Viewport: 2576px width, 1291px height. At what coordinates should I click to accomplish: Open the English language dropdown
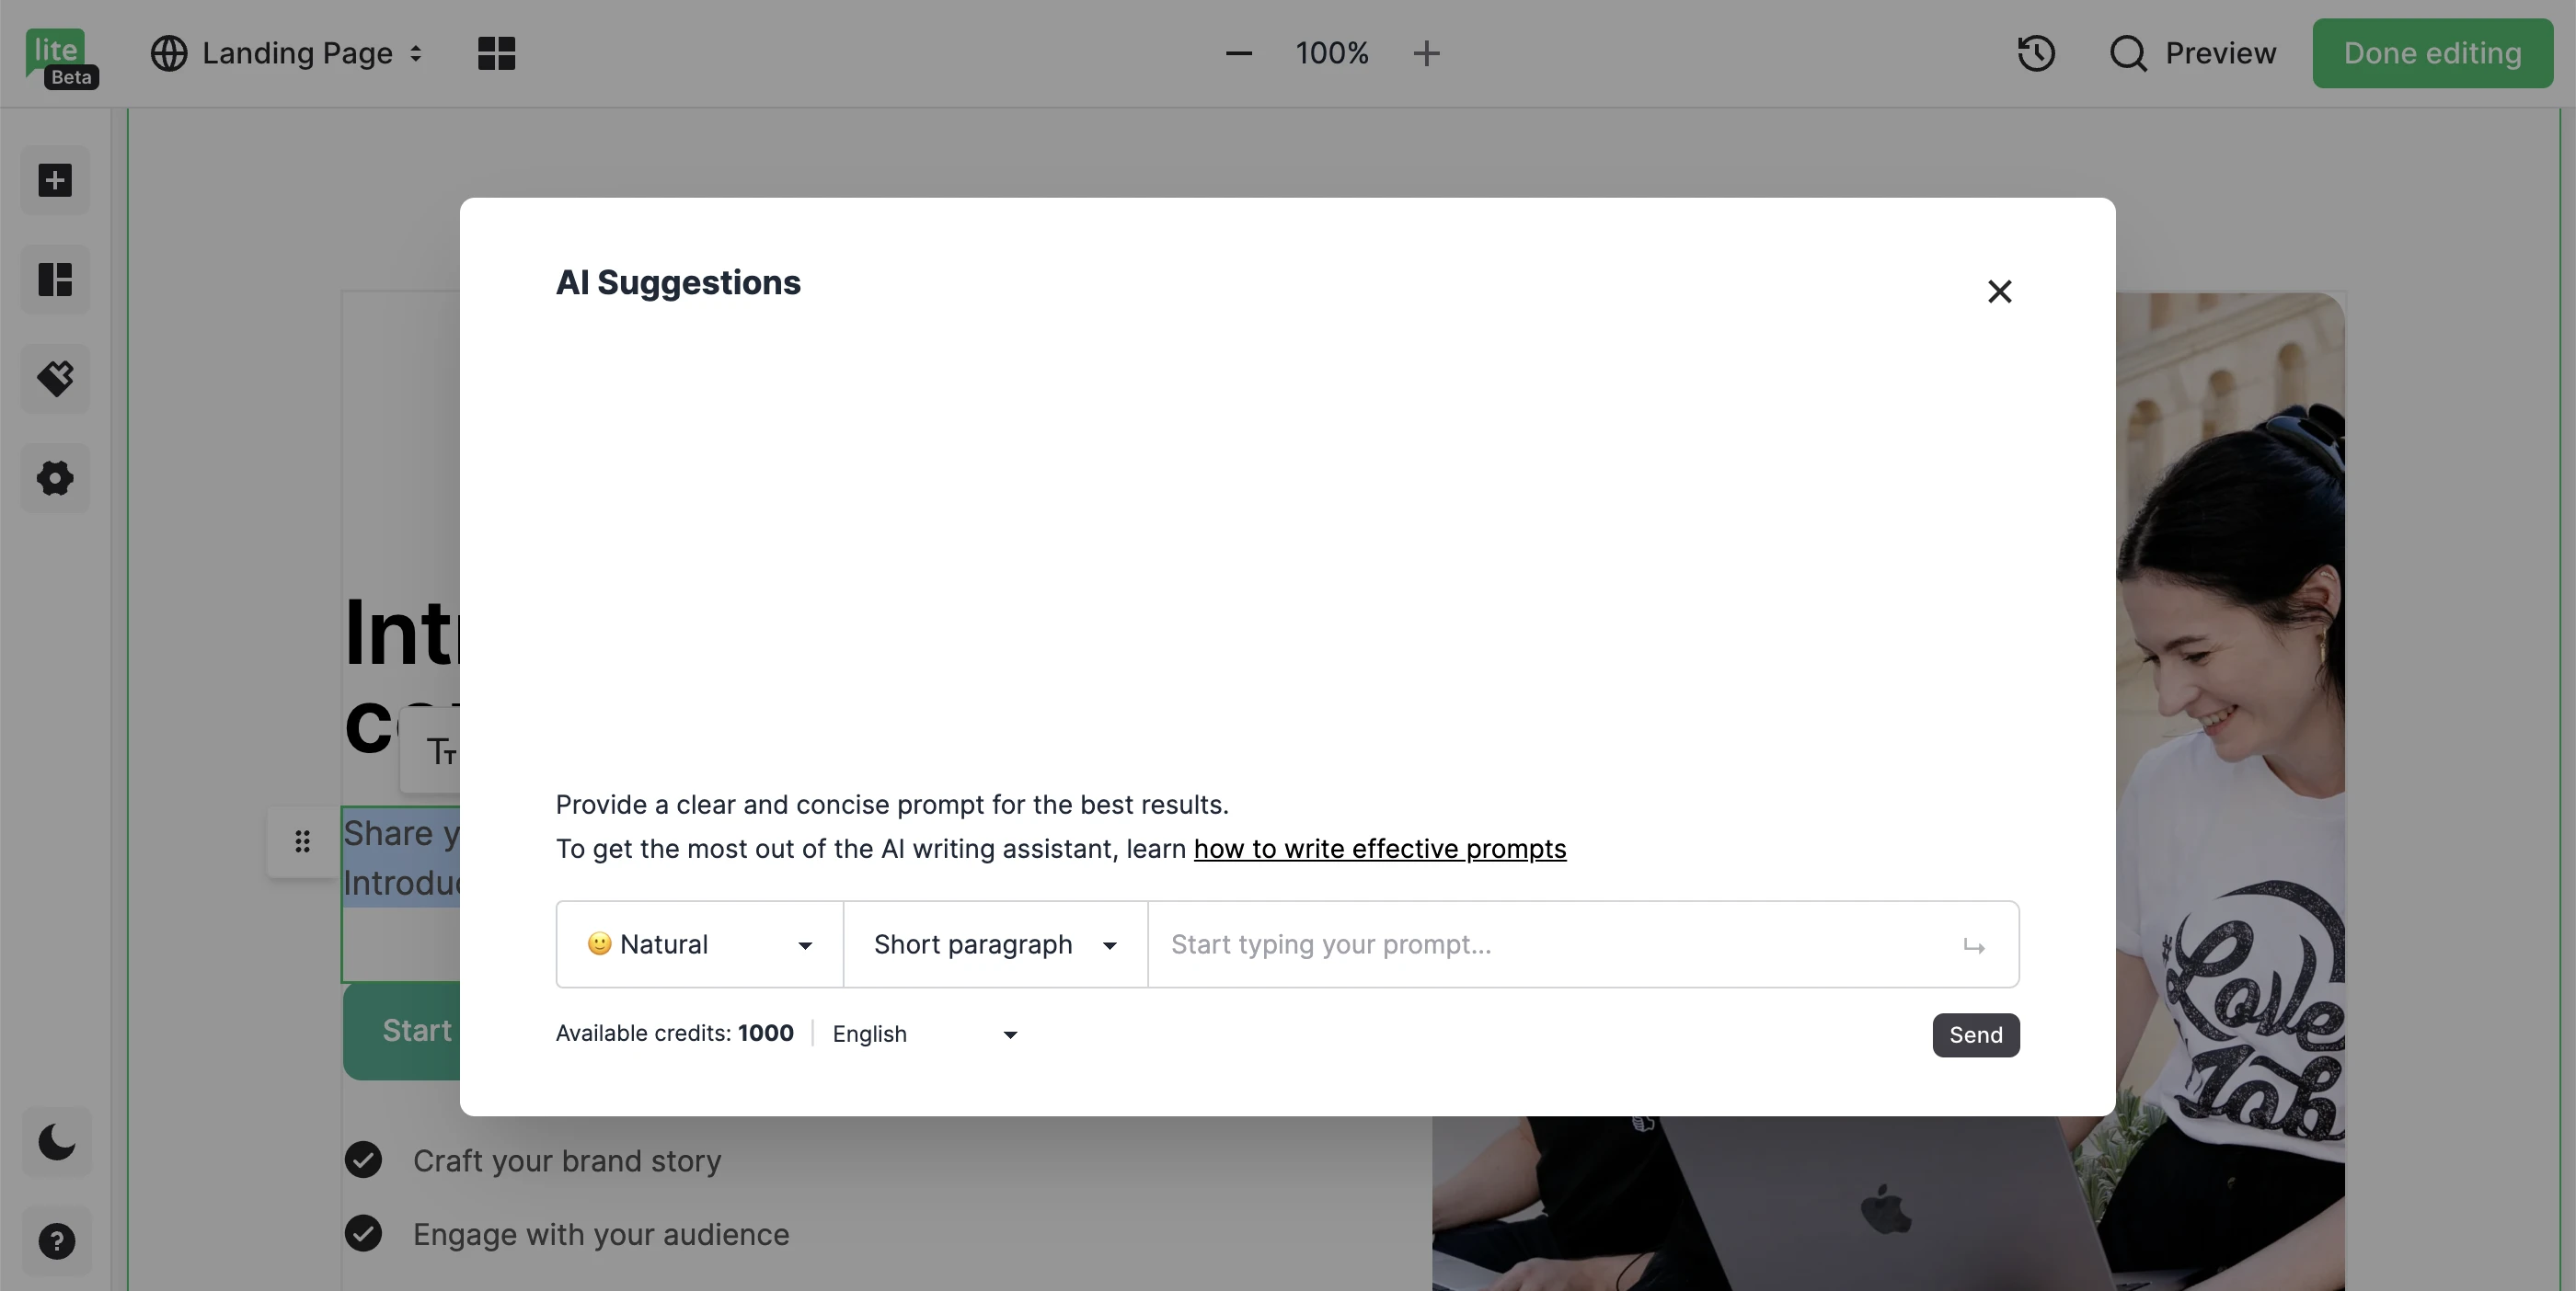[x=924, y=1034]
